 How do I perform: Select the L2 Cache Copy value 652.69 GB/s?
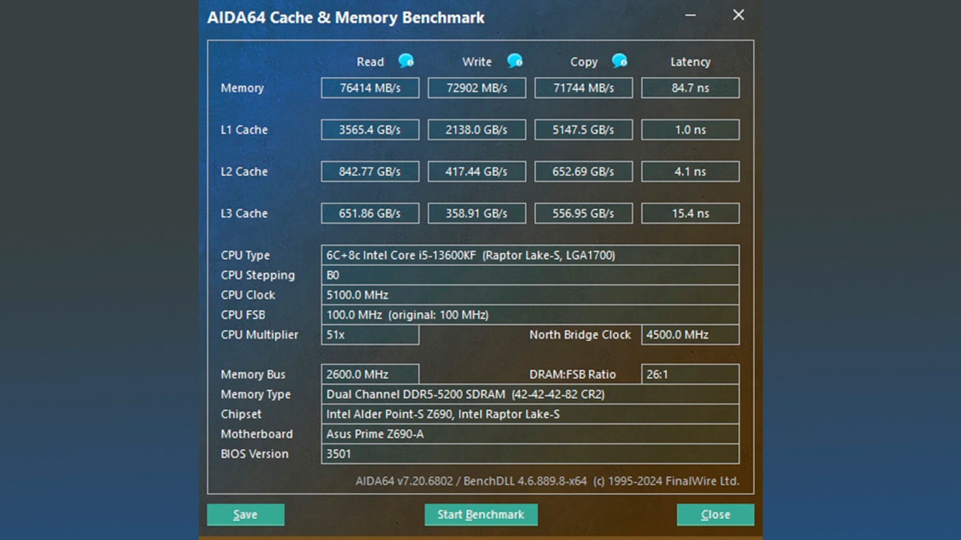pyautogui.click(x=584, y=171)
